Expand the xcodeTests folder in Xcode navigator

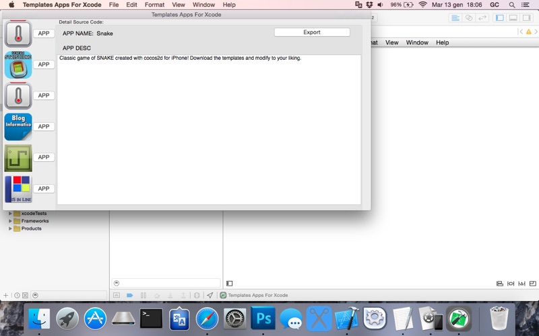point(10,213)
